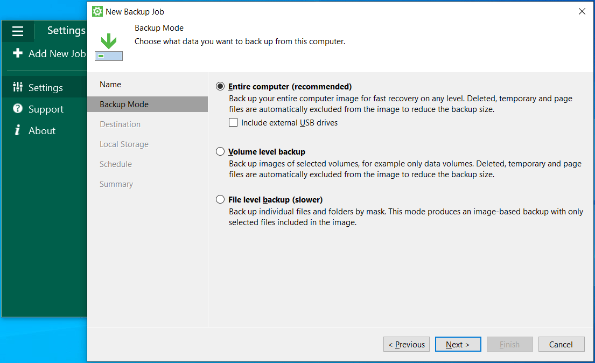Viewport: 595px width, 363px height.
Task: Click the New Backup Job gear title icon
Action: pyautogui.click(x=97, y=11)
